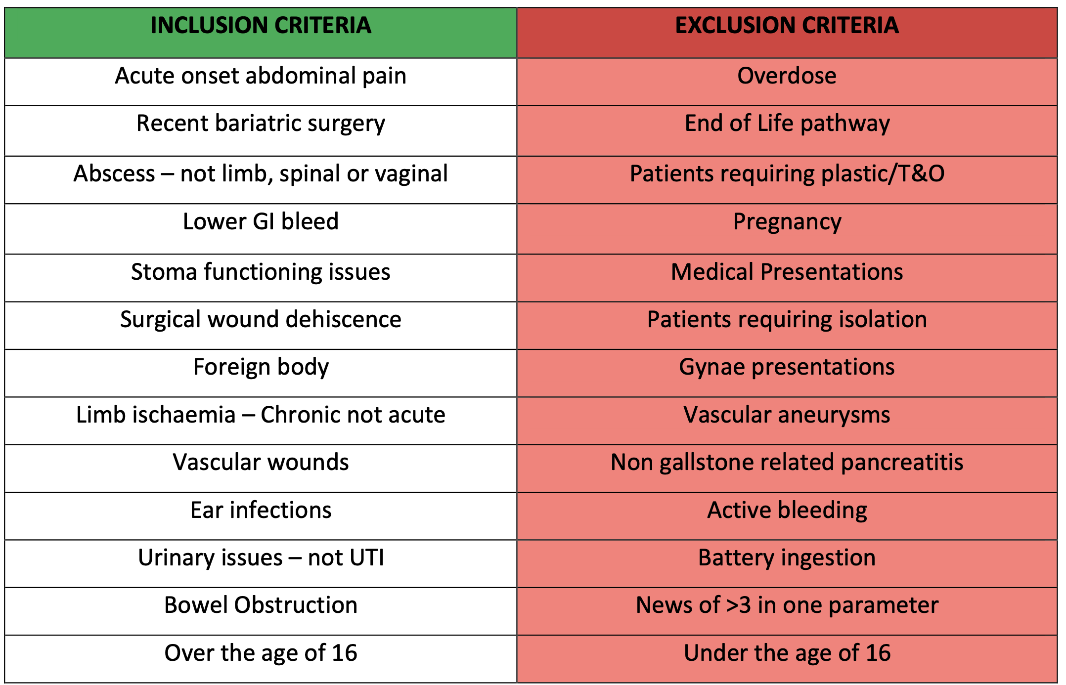Select Non gallstone related pancreatitis cell
This screenshot has width=1066, height=685.
click(787, 463)
